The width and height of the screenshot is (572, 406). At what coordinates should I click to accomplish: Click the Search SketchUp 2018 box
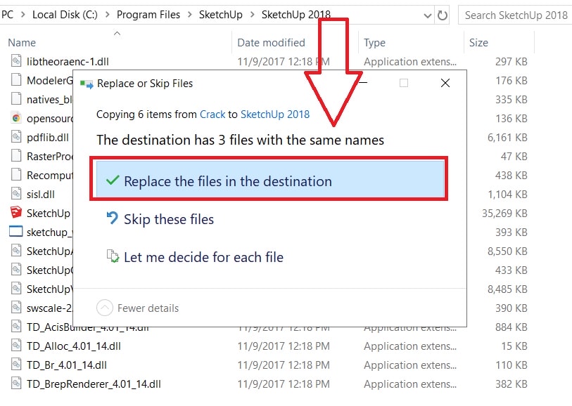click(515, 15)
